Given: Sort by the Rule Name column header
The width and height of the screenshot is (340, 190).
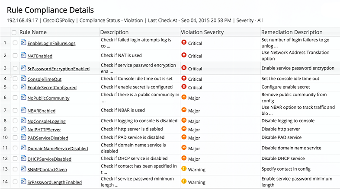Looking at the screenshot, I should [33, 32].
